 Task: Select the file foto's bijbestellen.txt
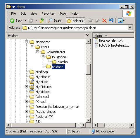[114, 45]
